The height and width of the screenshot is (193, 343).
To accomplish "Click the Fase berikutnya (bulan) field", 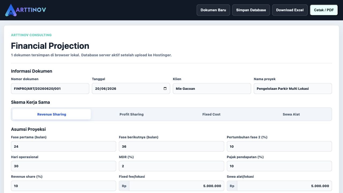I will point(171,146).
